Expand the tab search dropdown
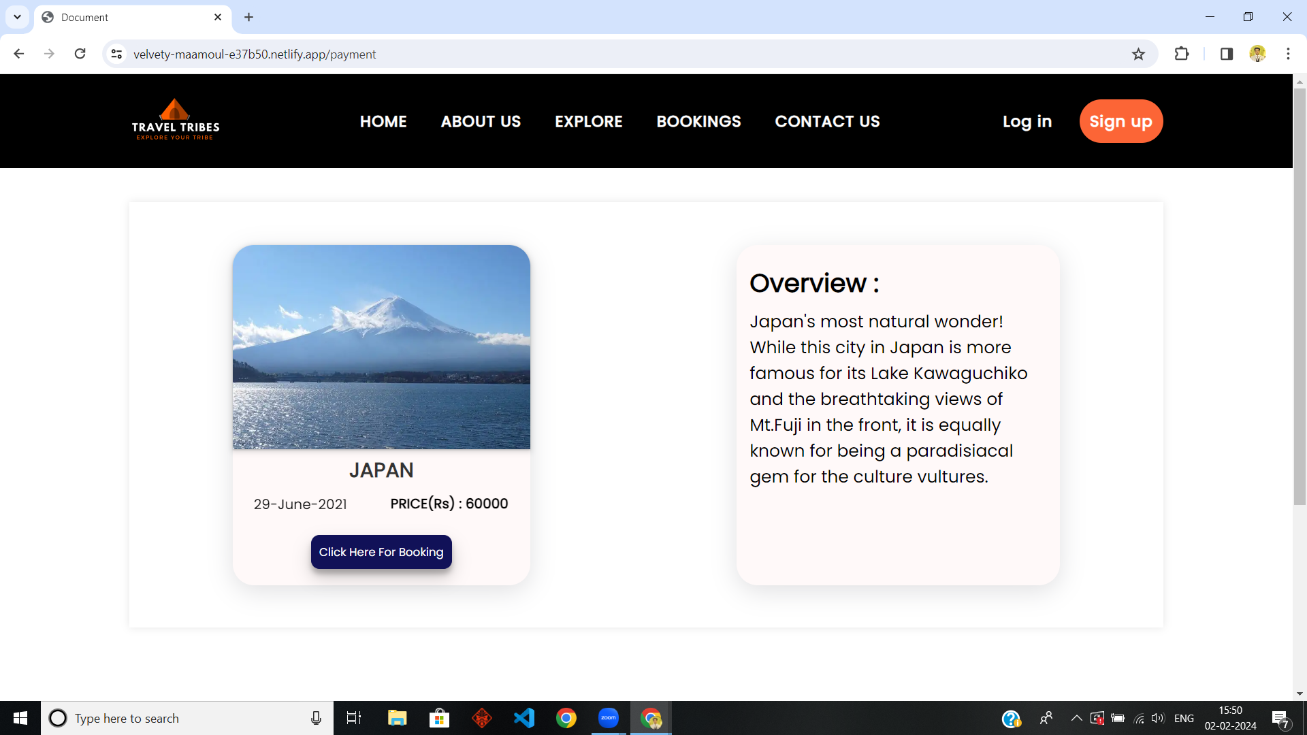Image resolution: width=1307 pixels, height=735 pixels. click(x=17, y=17)
